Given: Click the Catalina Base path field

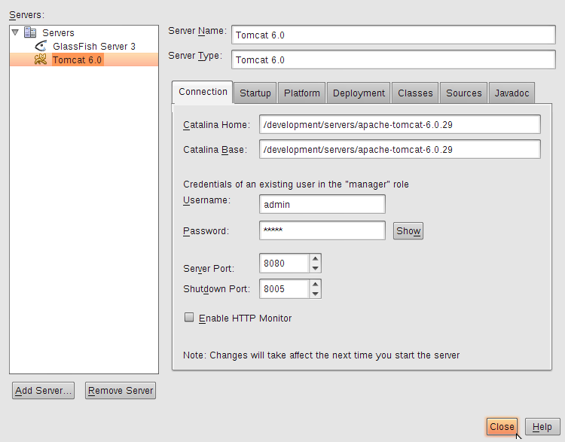Looking at the screenshot, I should (x=399, y=150).
